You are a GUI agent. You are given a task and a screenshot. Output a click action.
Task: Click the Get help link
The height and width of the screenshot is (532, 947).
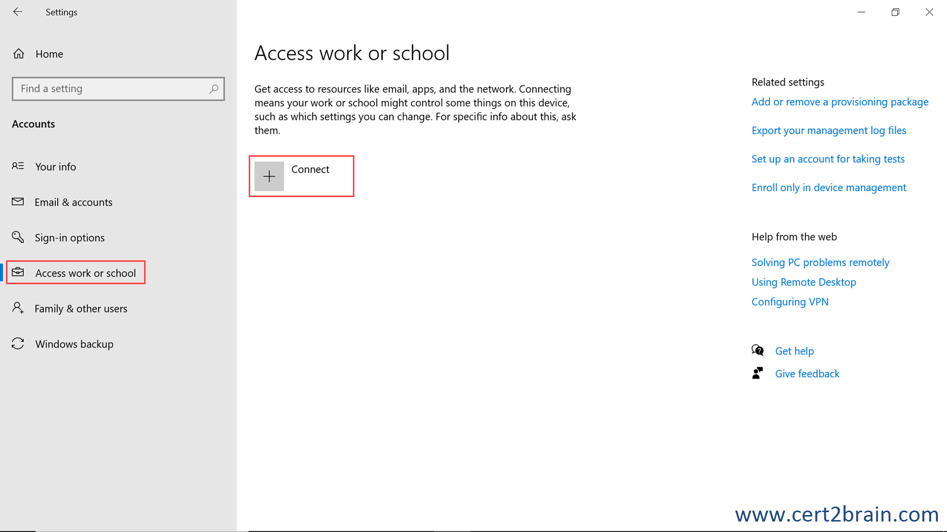[794, 351]
